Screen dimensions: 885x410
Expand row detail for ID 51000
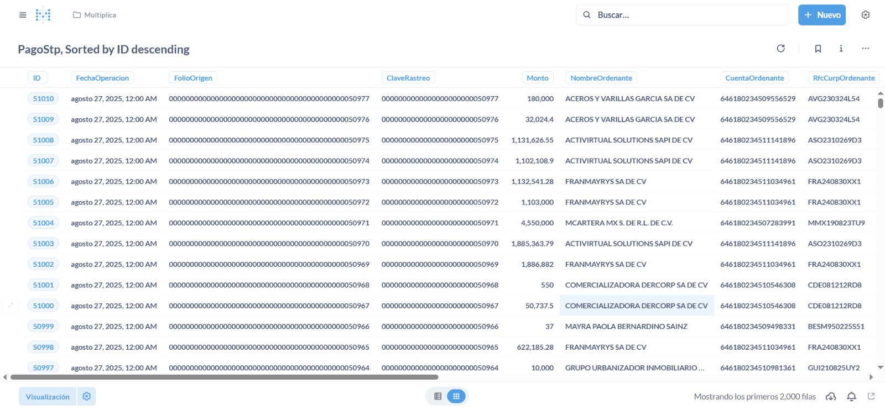click(11, 306)
